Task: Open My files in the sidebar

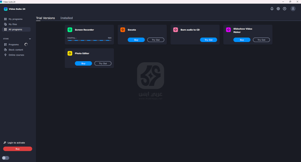Action: click(x=13, y=24)
